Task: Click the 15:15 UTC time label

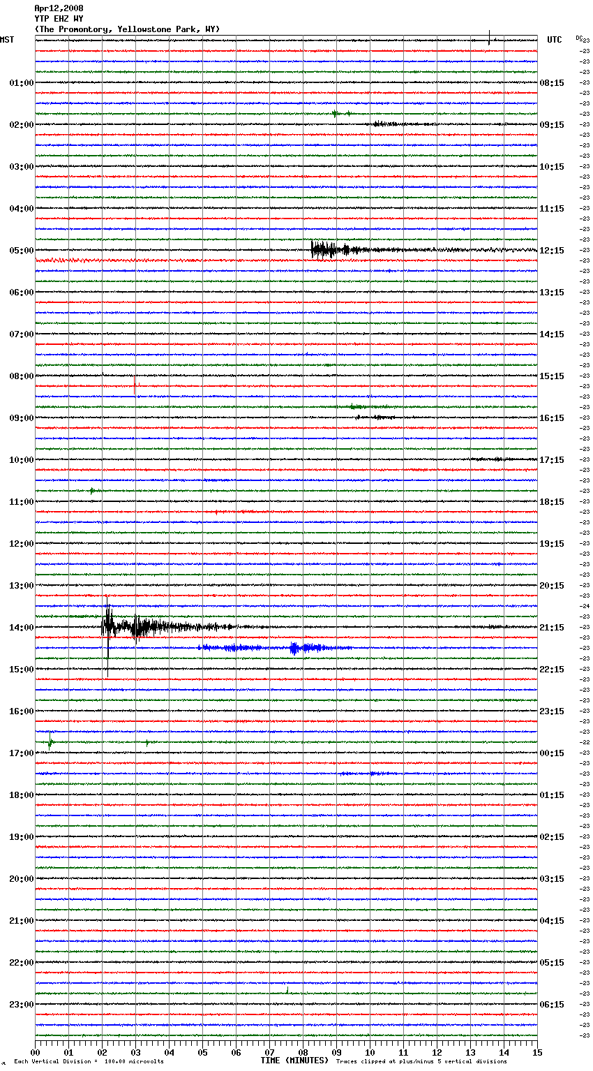Action: [x=552, y=376]
